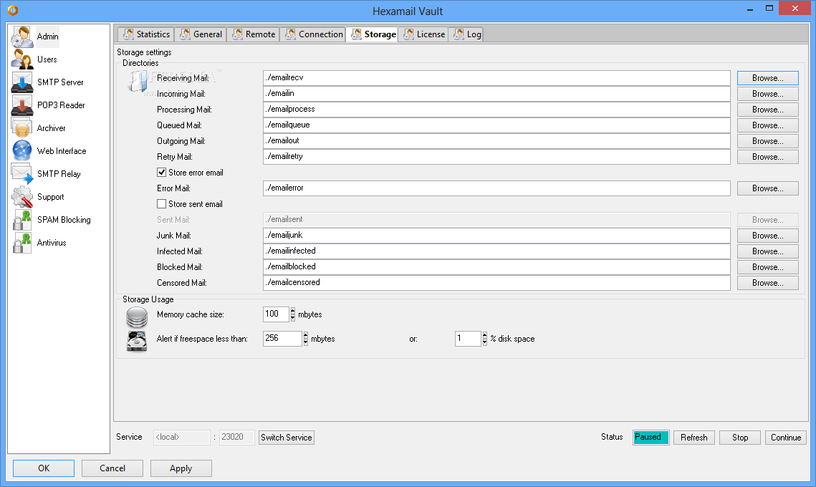Select the SMTP Relay envelope icon
Screen dimensions: 816x487
22,174
